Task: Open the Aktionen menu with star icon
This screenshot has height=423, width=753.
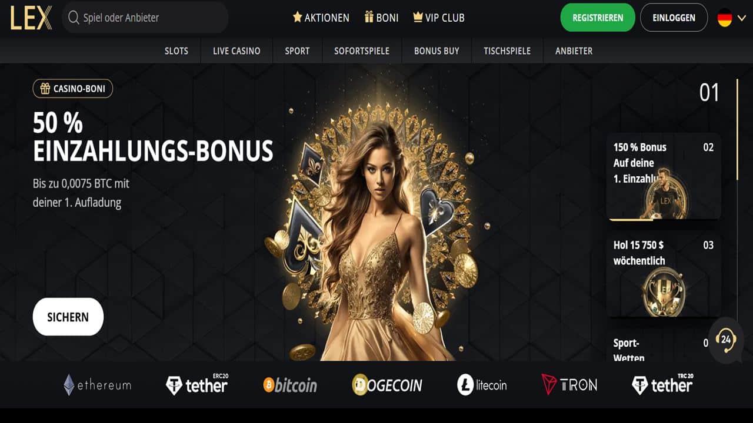Action: [x=321, y=18]
